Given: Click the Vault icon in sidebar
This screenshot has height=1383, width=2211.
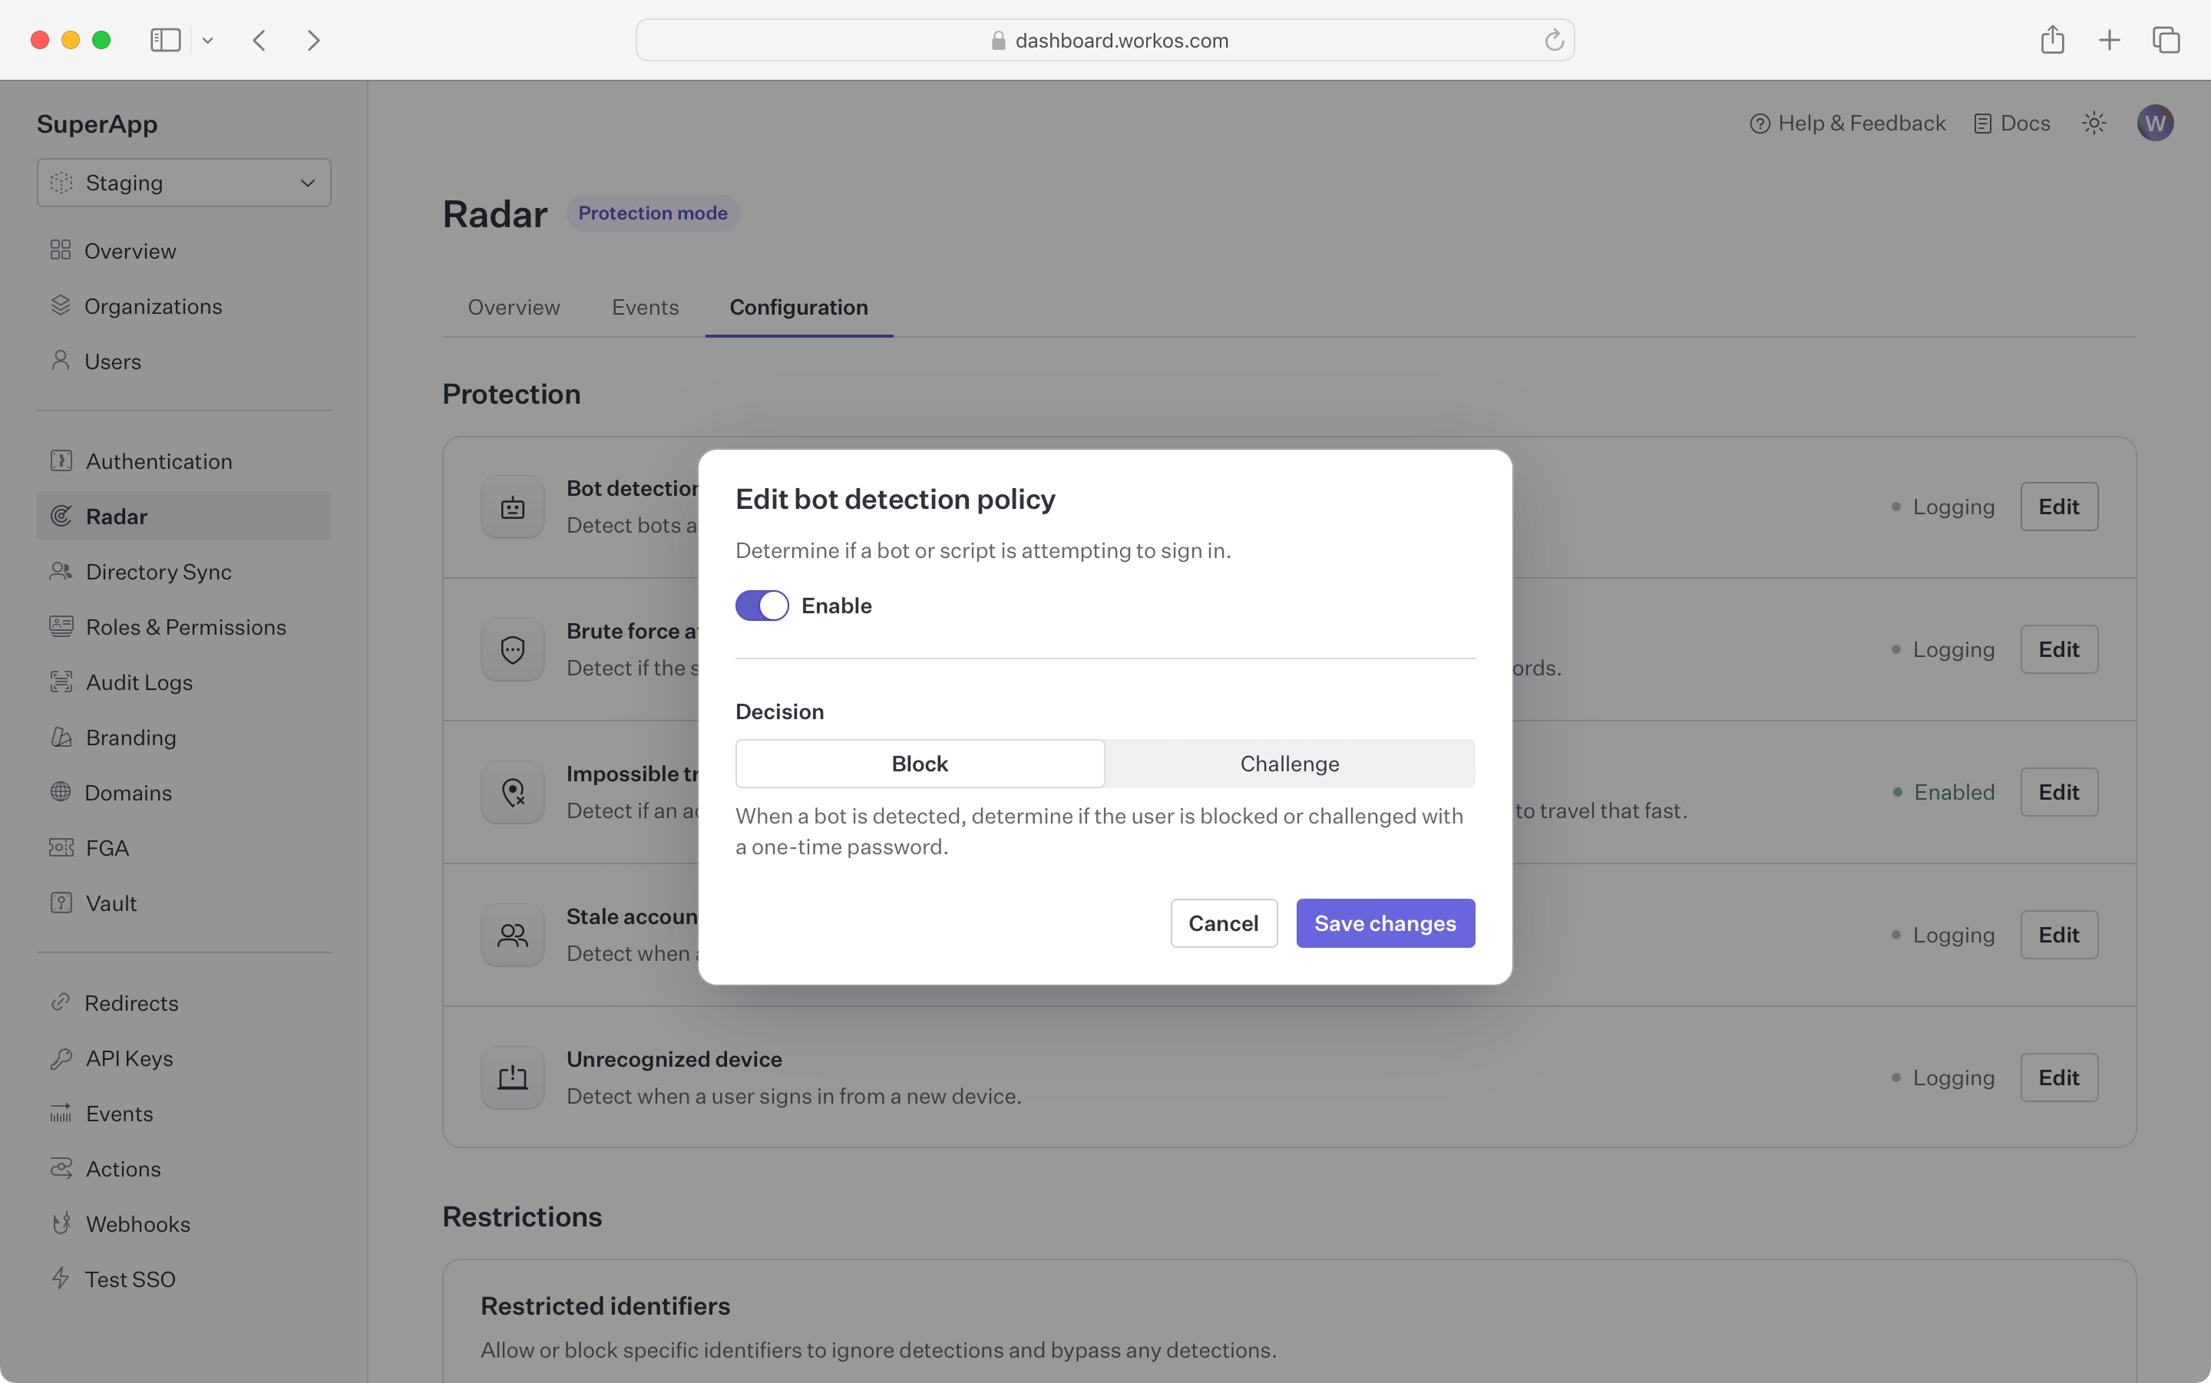Looking at the screenshot, I should [61, 903].
